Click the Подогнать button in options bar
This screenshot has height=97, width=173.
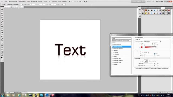point(37,5)
